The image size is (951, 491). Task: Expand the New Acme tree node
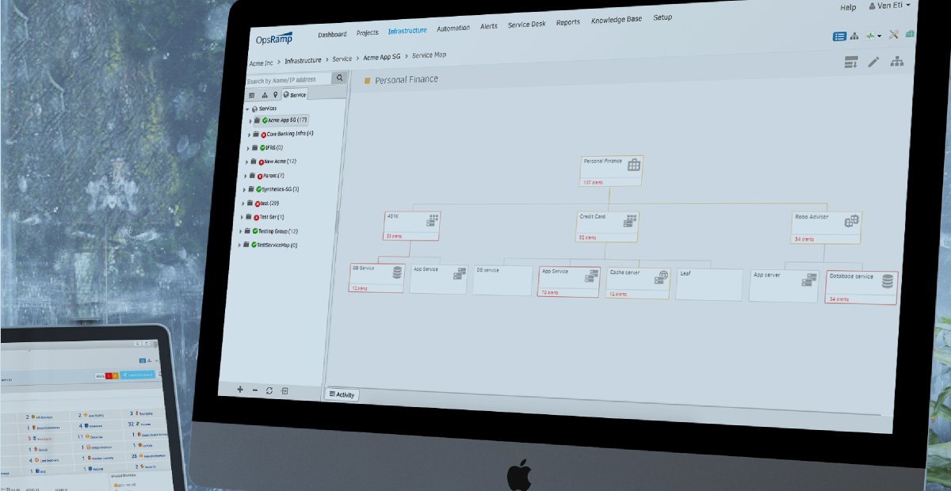pyautogui.click(x=246, y=162)
